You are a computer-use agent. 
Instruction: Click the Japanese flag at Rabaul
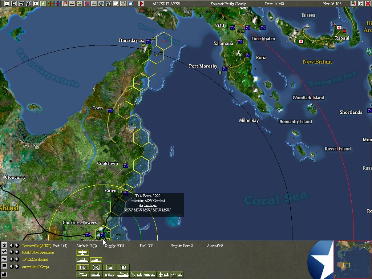339,28
